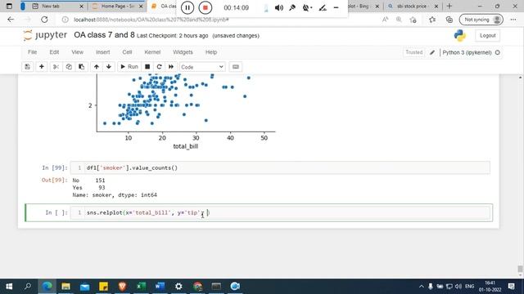524x294 pixels.
Task: Open the View menu
Action: click(77, 52)
